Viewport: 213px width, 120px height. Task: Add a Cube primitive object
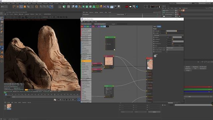77,7
